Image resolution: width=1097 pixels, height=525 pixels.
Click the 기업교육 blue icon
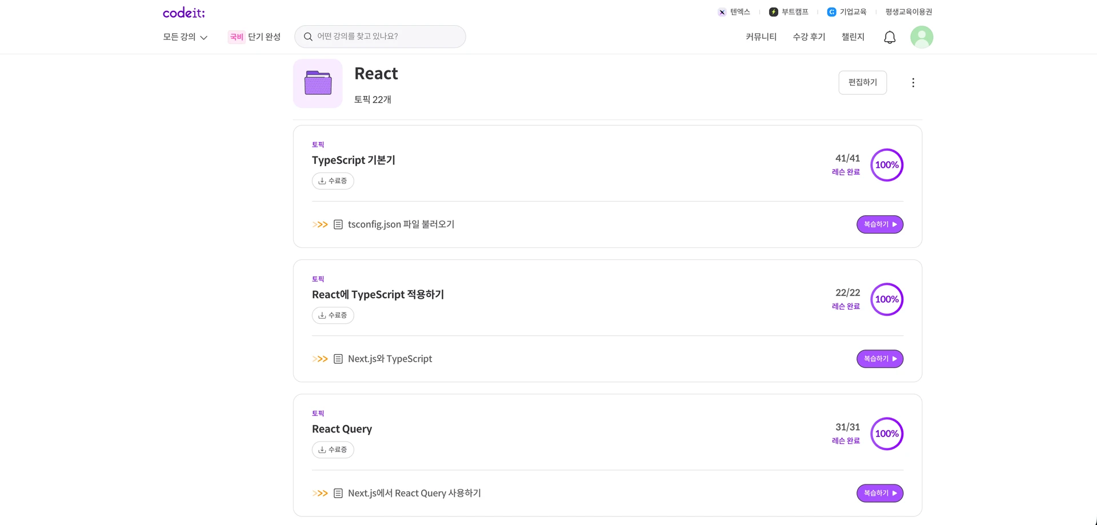(x=831, y=12)
